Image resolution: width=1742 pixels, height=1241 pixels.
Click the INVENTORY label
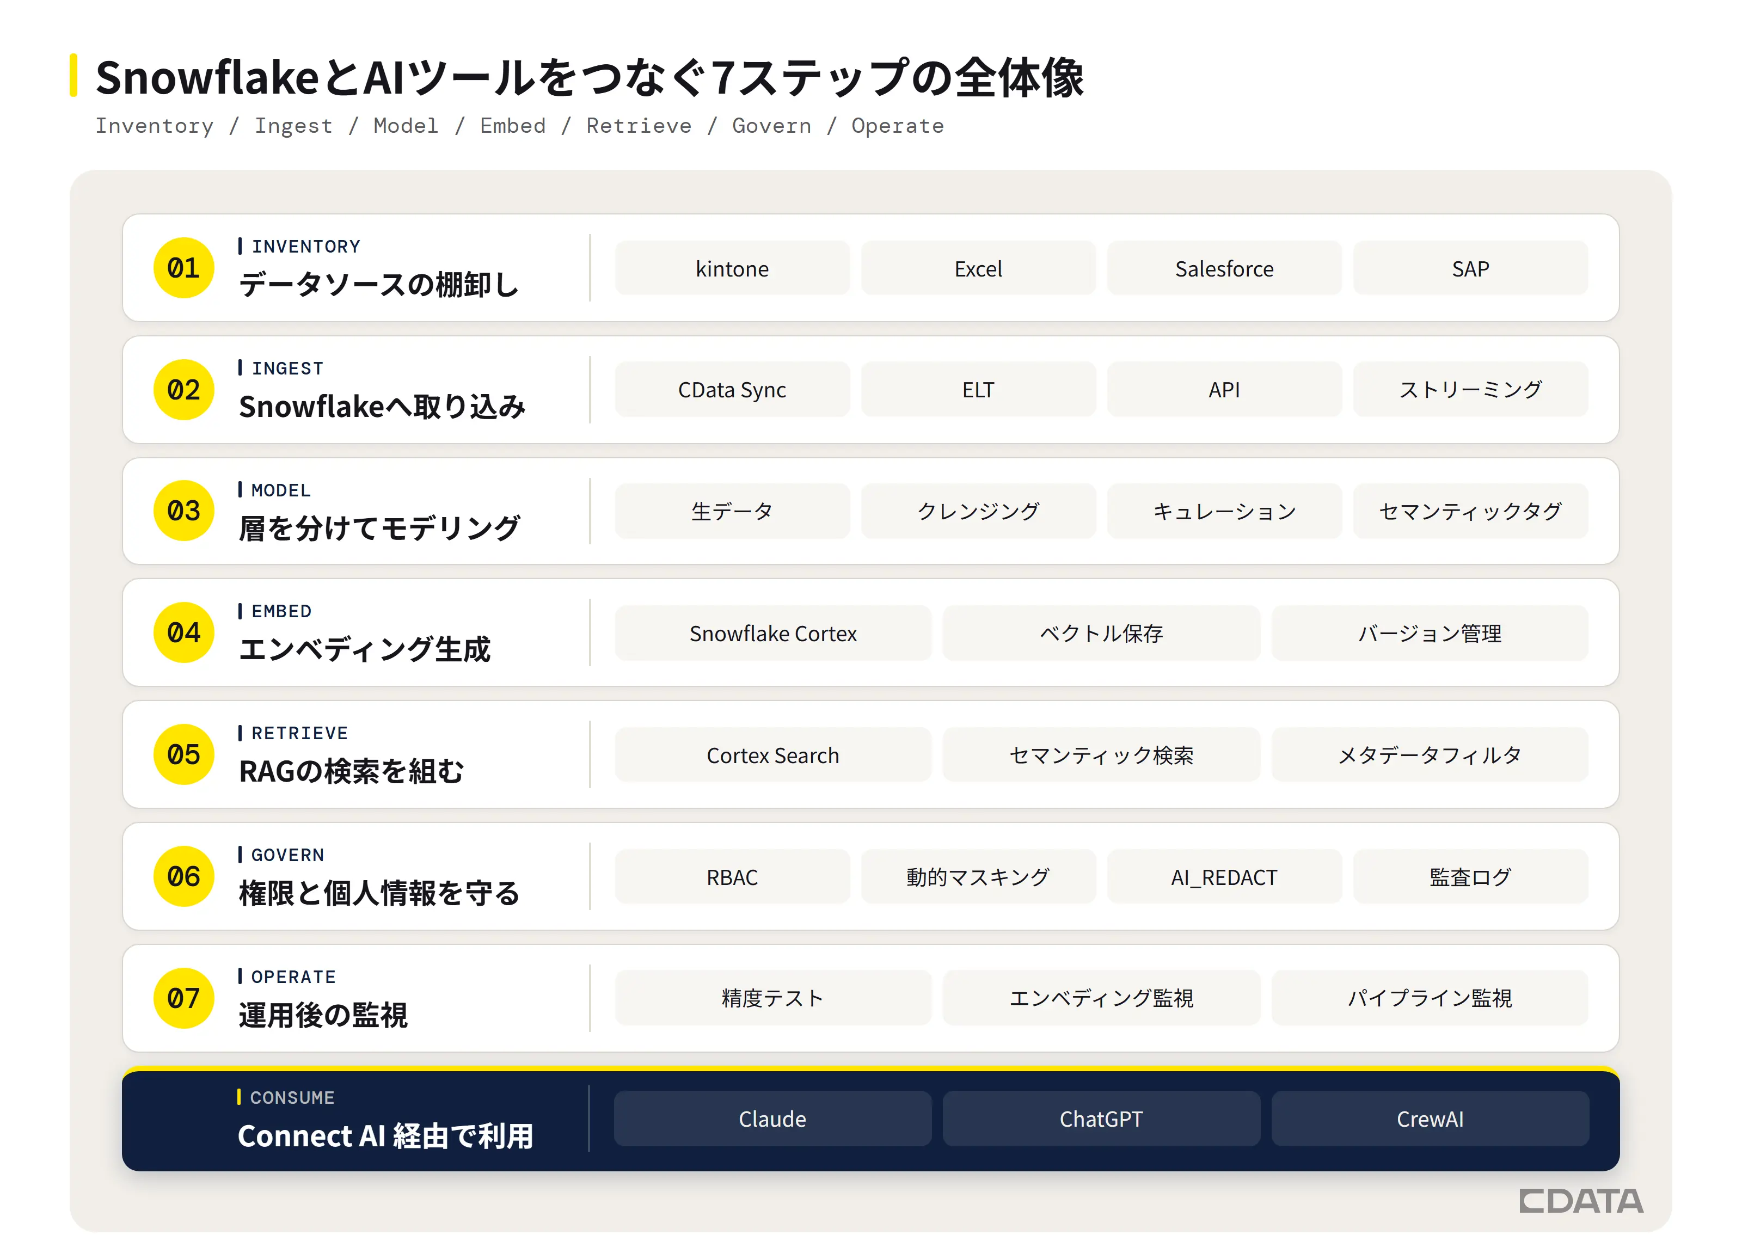(305, 246)
